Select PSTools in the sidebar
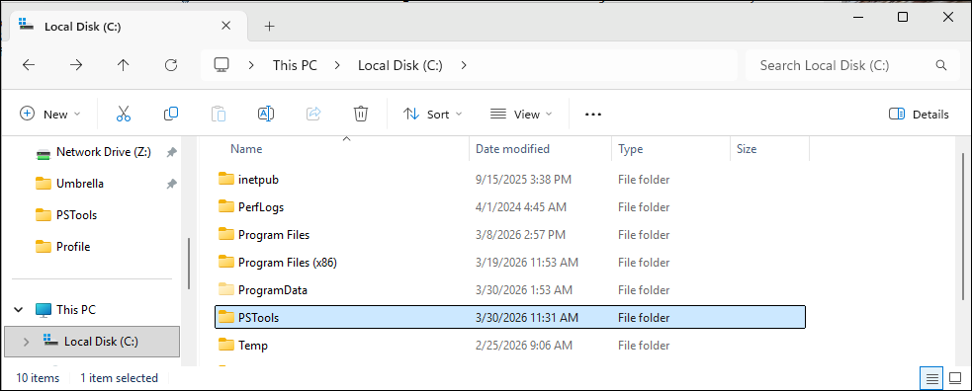Image resolution: width=972 pixels, height=391 pixels. point(77,215)
